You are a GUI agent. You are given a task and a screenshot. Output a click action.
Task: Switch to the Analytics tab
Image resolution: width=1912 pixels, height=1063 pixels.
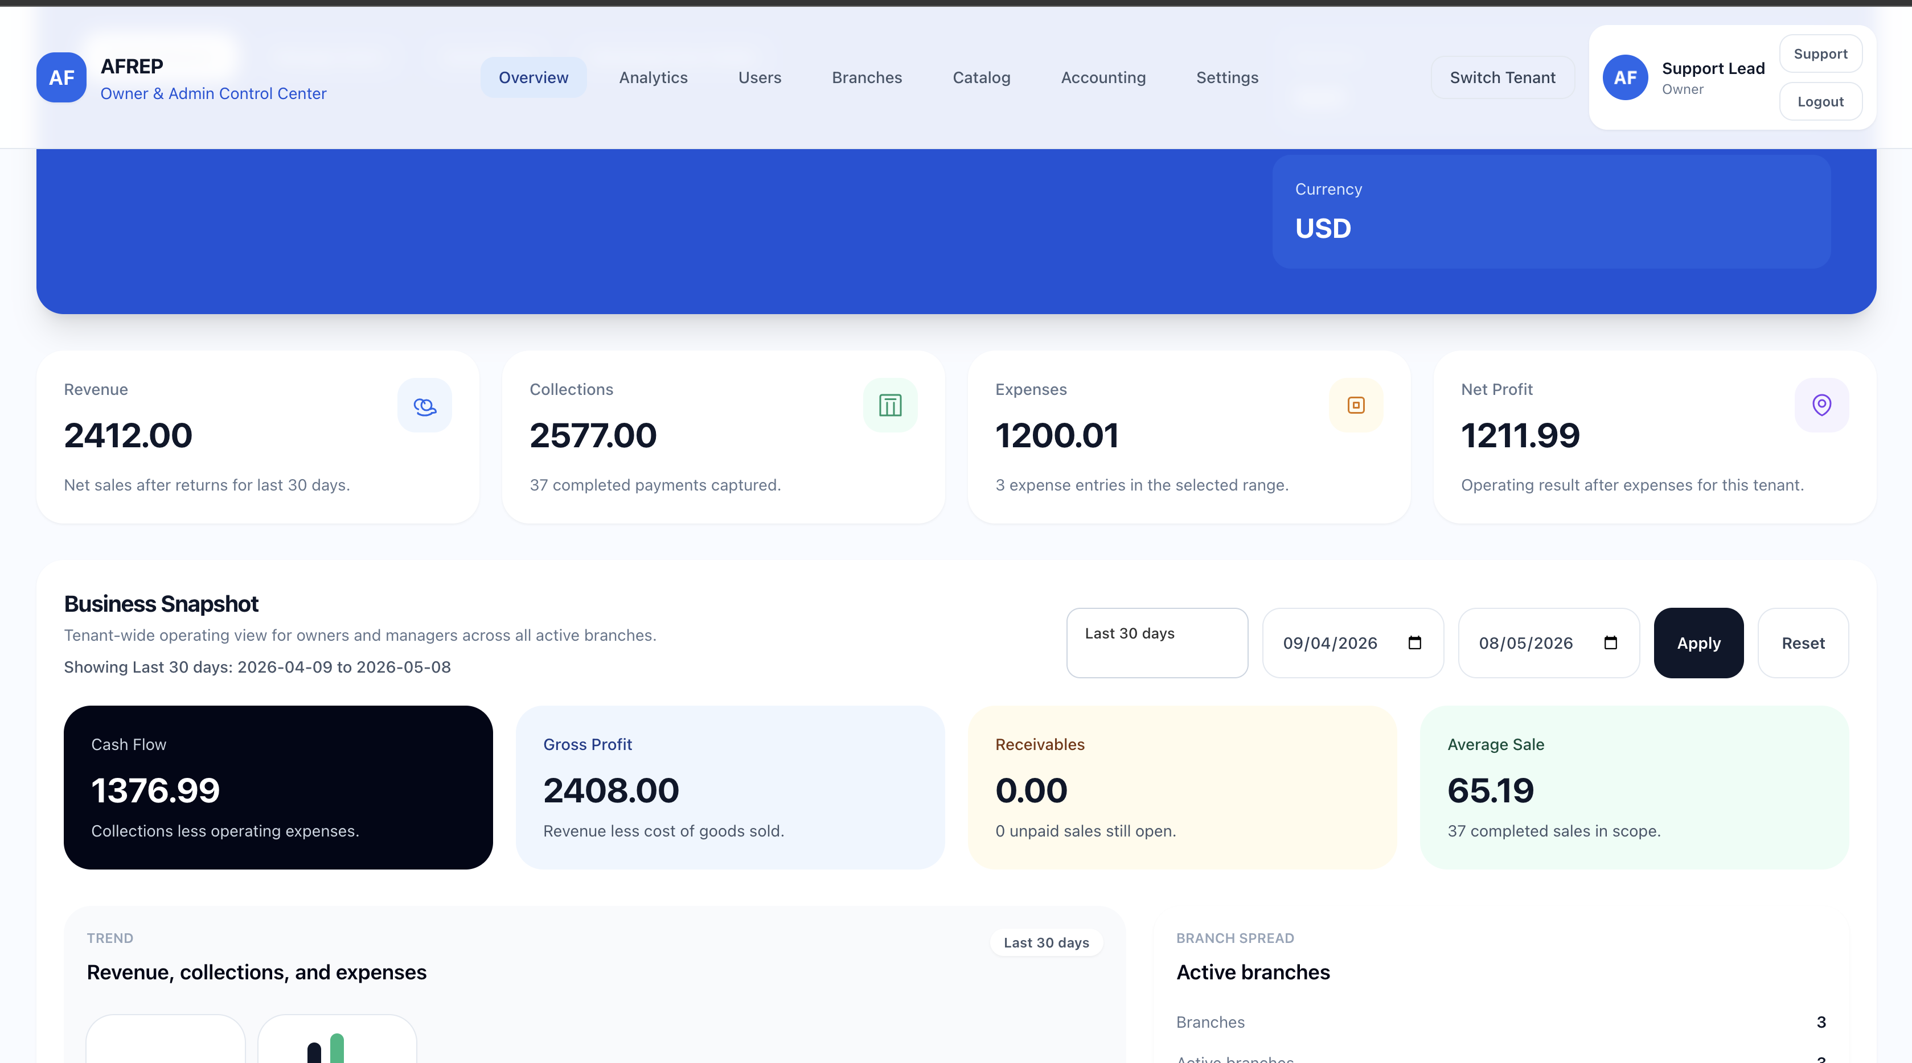[653, 77]
